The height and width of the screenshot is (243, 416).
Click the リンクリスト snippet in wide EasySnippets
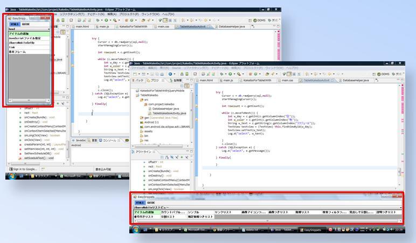(x=227, y=212)
